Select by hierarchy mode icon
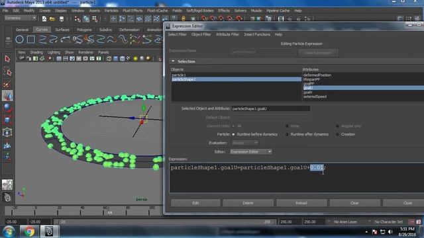424x238 pixels. point(78,19)
